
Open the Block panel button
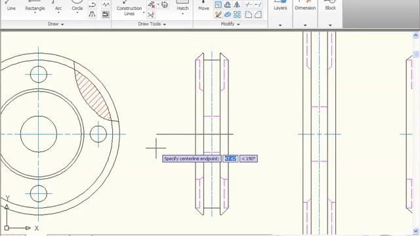[330, 6]
